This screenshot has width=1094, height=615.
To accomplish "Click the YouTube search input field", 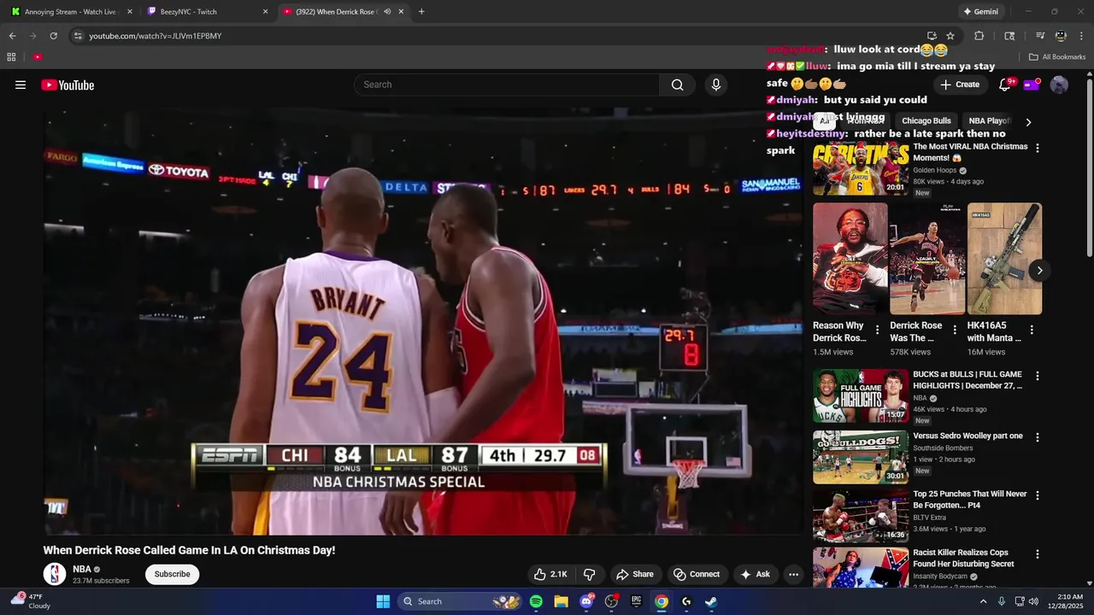I will pos(507,85).
